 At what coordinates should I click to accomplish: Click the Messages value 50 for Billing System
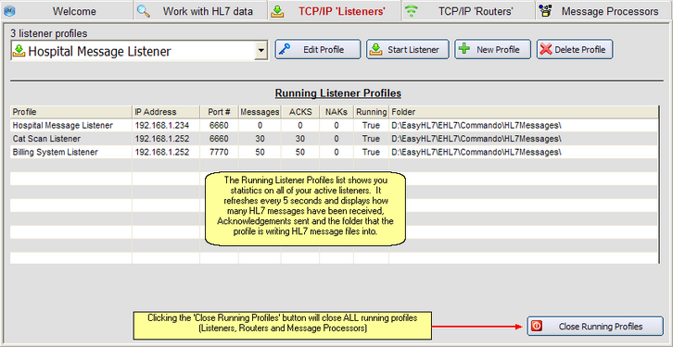pos(260,152)
